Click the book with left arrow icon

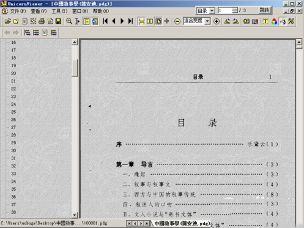tap(247, 21)
